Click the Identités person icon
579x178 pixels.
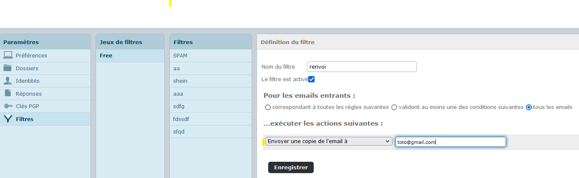click(x=8, y=81)
